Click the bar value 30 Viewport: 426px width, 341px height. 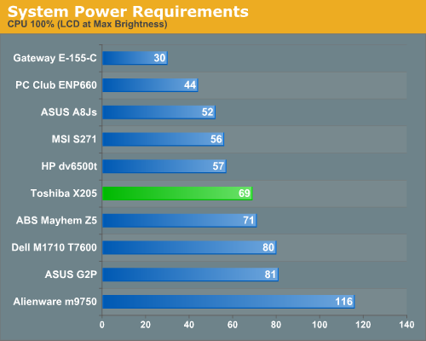point(159,58)
